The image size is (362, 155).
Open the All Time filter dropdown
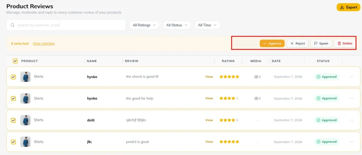click(x=207, y=25)
